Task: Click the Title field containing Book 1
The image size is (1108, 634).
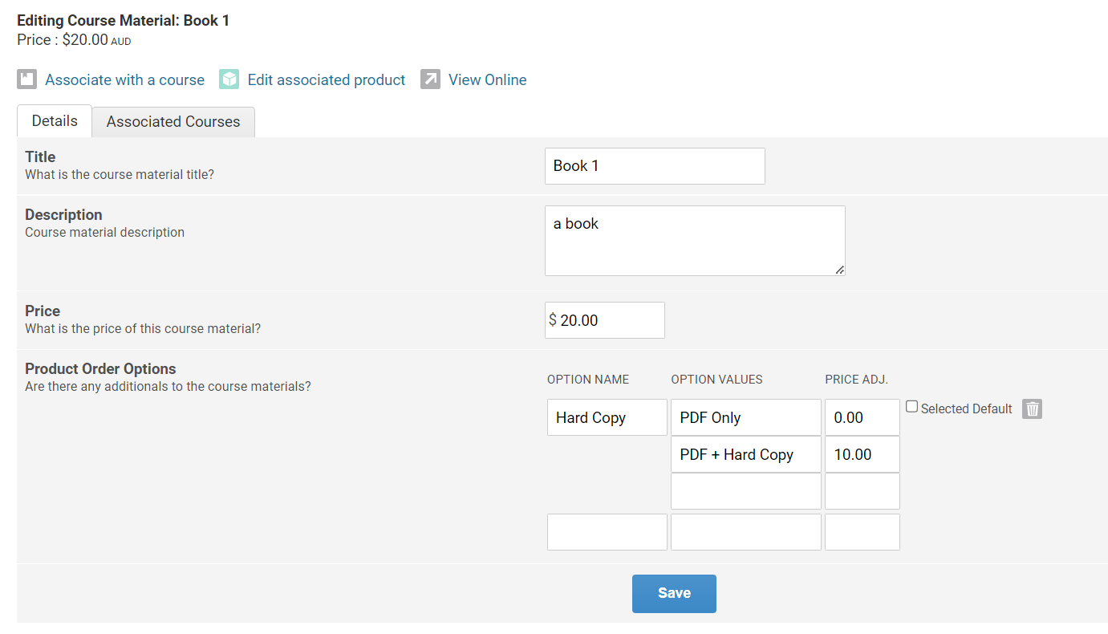Action: click(x=655, y=166)
